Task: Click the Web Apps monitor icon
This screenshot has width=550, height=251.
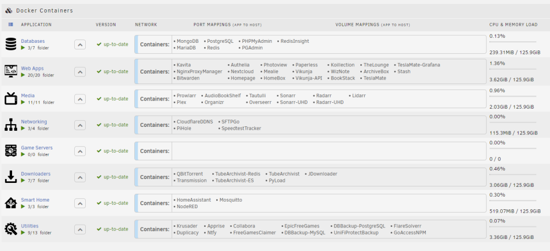Action: pos(11,71)
